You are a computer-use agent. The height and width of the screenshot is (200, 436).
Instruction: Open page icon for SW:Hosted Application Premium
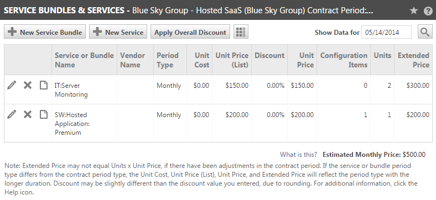(x=43, y=114)
